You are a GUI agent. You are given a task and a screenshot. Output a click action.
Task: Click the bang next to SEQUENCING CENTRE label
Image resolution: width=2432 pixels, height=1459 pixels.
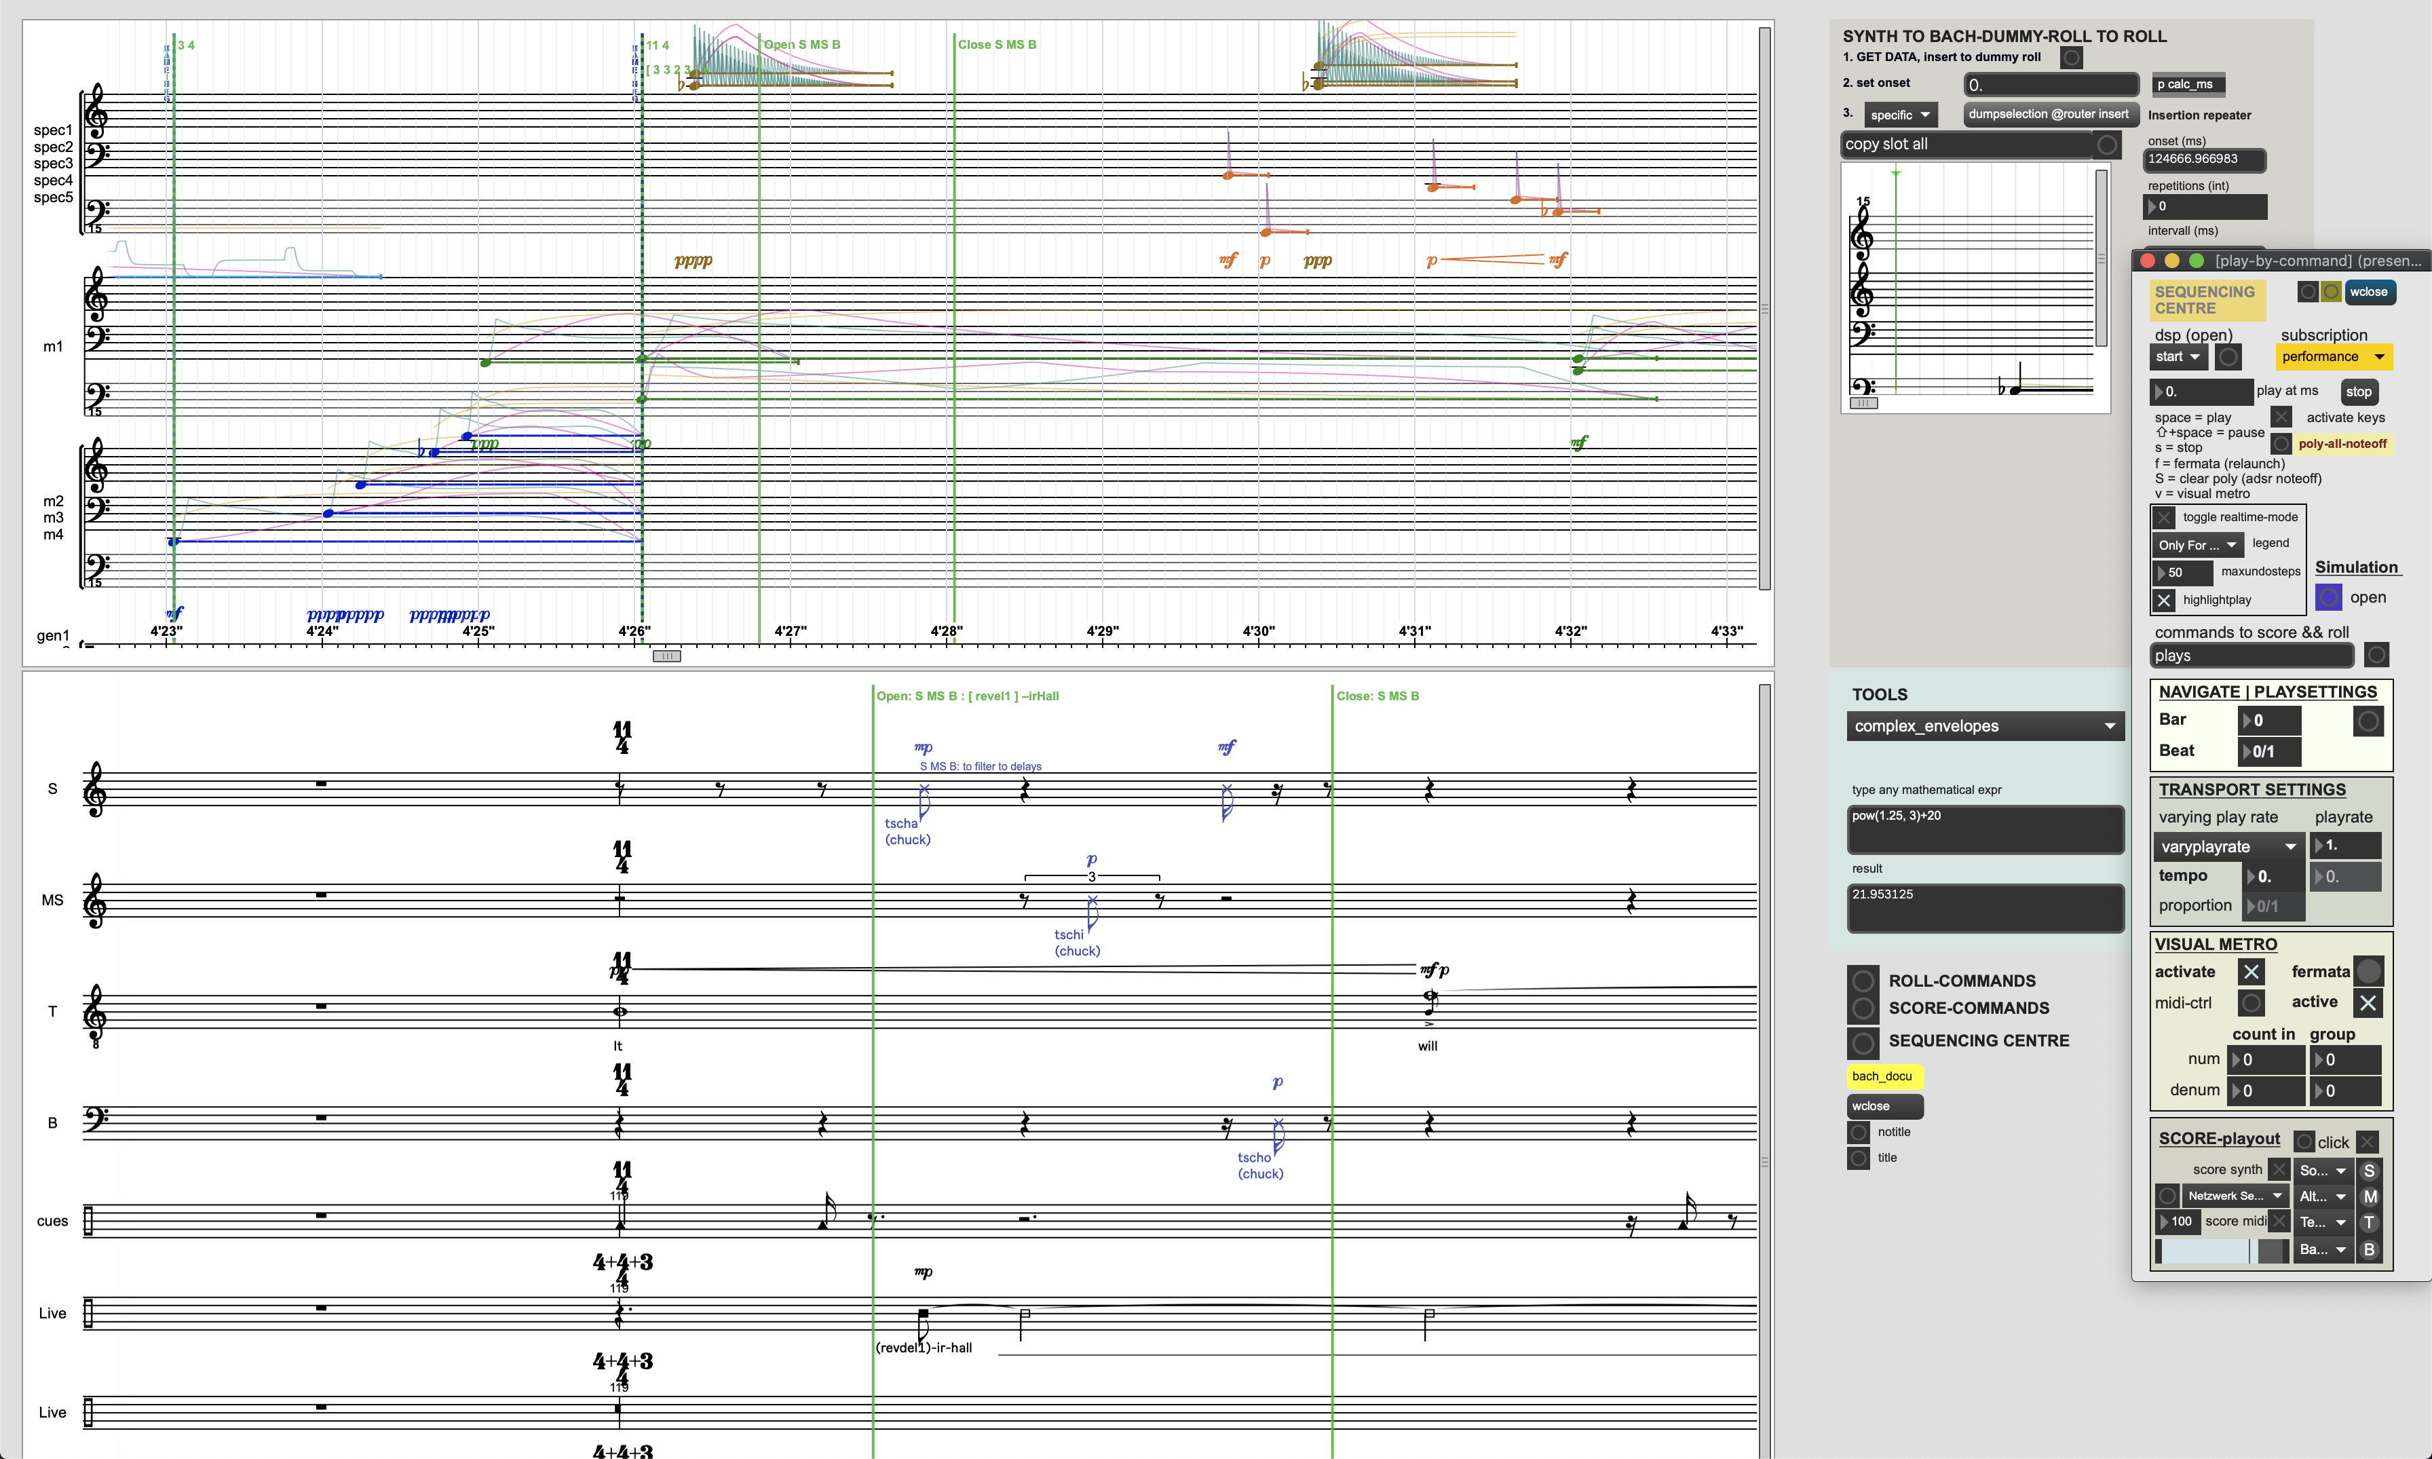pyautogui.click(x=1863, y=1041)
